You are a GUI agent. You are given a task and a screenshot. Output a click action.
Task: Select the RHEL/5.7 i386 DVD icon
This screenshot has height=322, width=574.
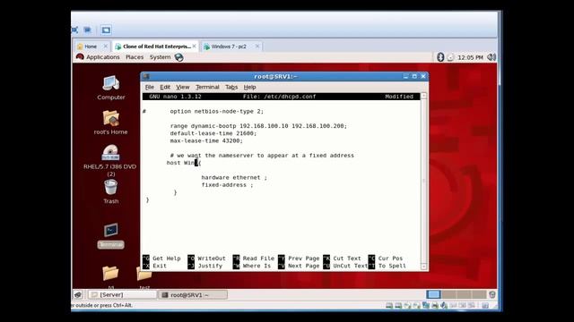coord(109,161)
